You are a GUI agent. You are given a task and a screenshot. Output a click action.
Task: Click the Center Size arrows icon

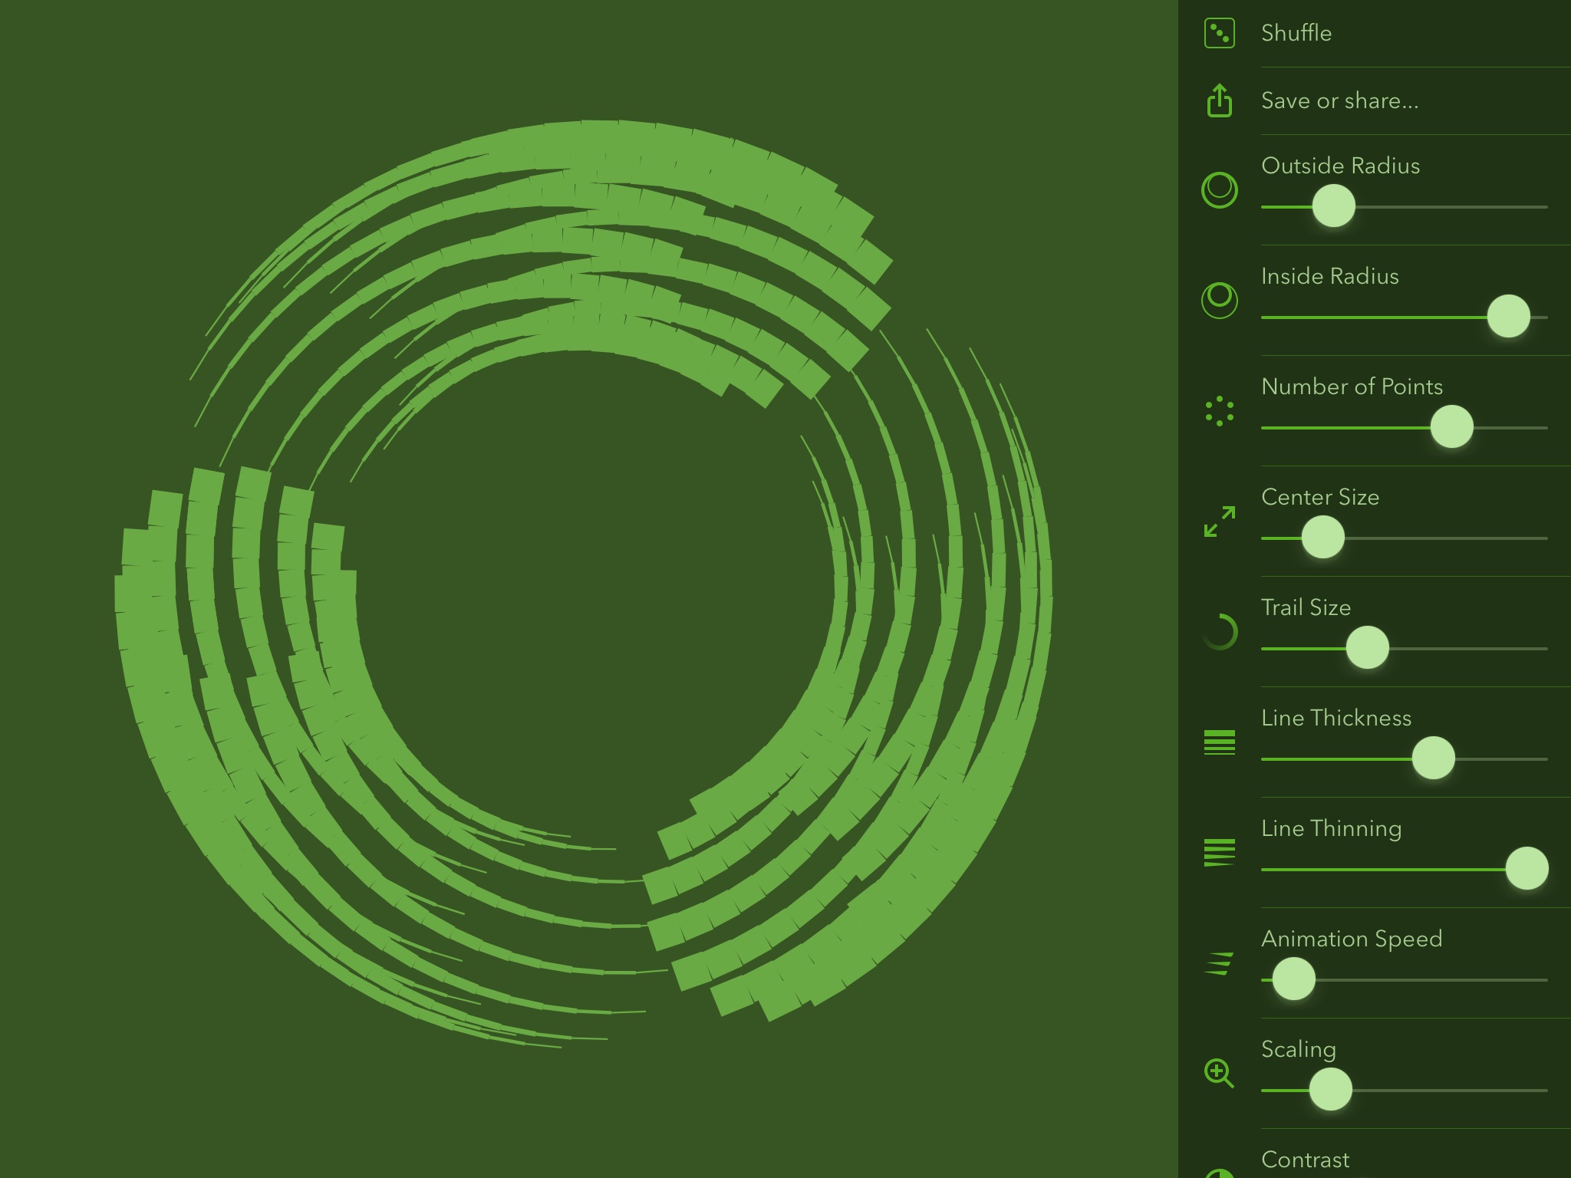click(1219, 522)
